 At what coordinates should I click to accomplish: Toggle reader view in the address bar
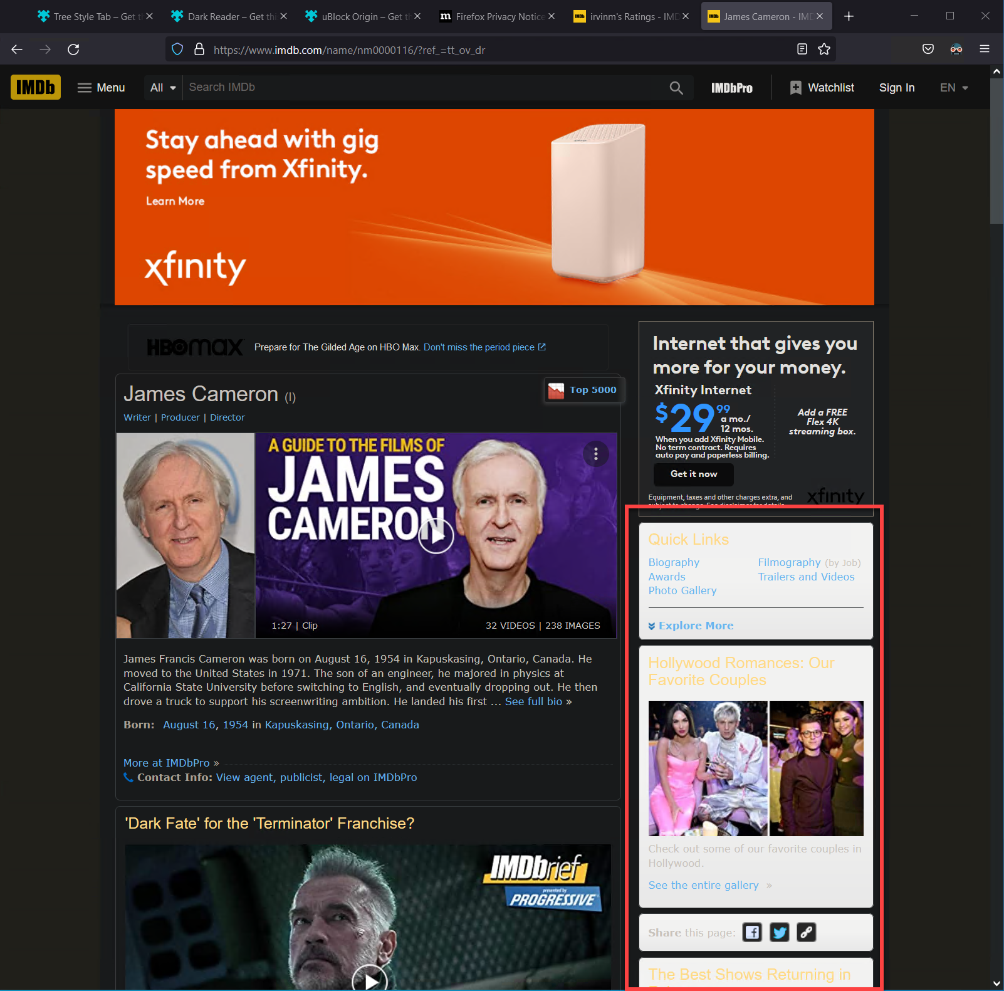click(802, 49)
